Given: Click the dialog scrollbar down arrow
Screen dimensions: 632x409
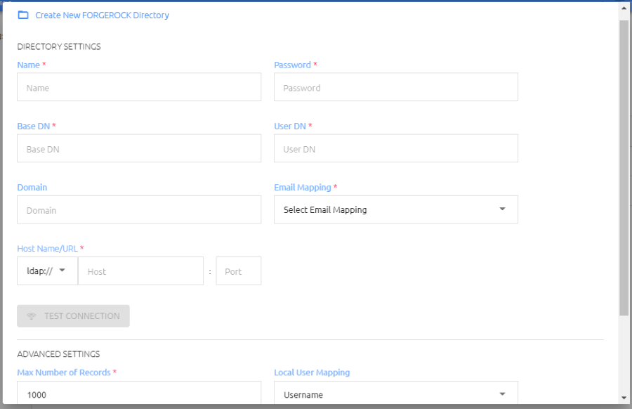Looking at the screenshot, I should pos(624,398).
